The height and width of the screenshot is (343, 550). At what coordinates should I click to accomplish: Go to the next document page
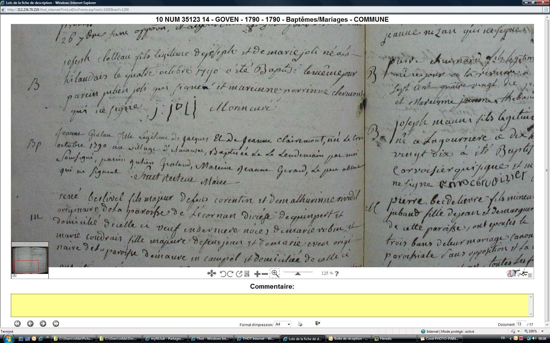click(43, 324)
